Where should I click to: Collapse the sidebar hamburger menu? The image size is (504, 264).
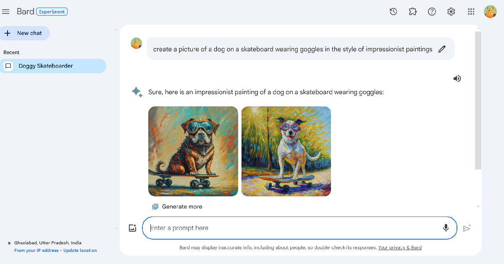coord(6,12)
